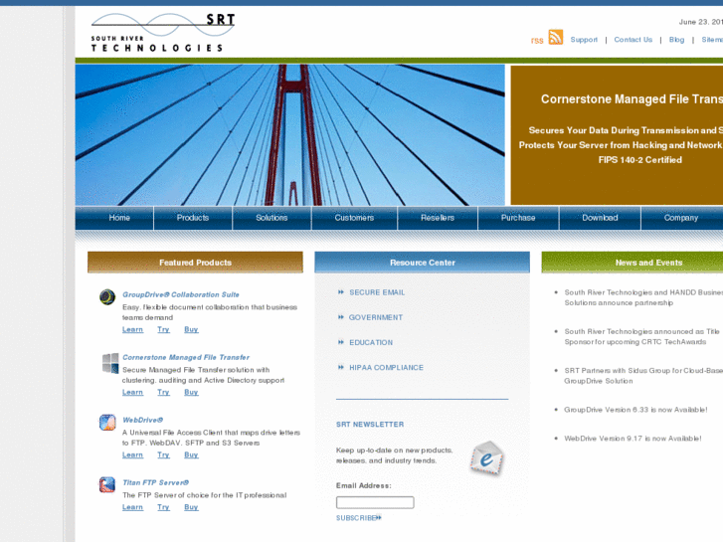Viewport: 723px width, 542px height.
Task: Click the orange RSS feed icon
Action: pyautogui.click(x=555, y=38)
